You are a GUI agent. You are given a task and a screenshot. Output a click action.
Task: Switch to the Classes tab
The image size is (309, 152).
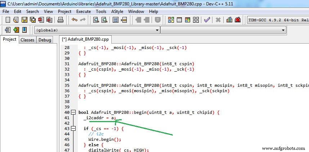coord(27,40)
